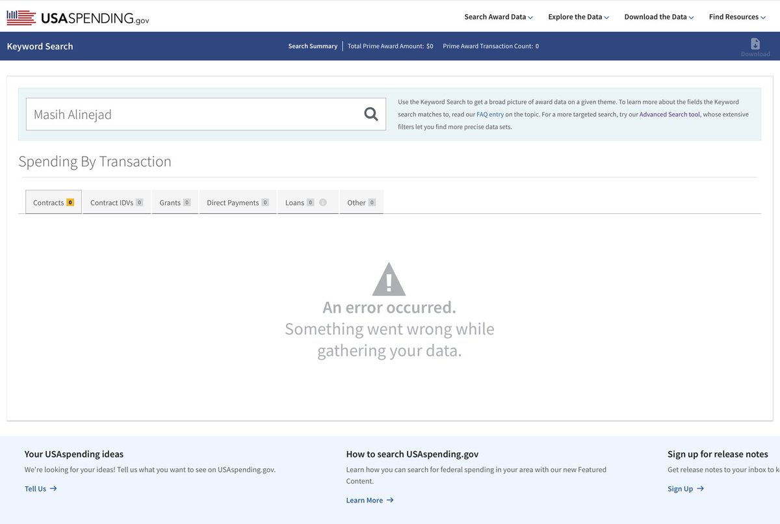The height and width of the screenshot is (524, 780).
Task: Click the arrow next to Sign Up
Action: pos(700,488)
